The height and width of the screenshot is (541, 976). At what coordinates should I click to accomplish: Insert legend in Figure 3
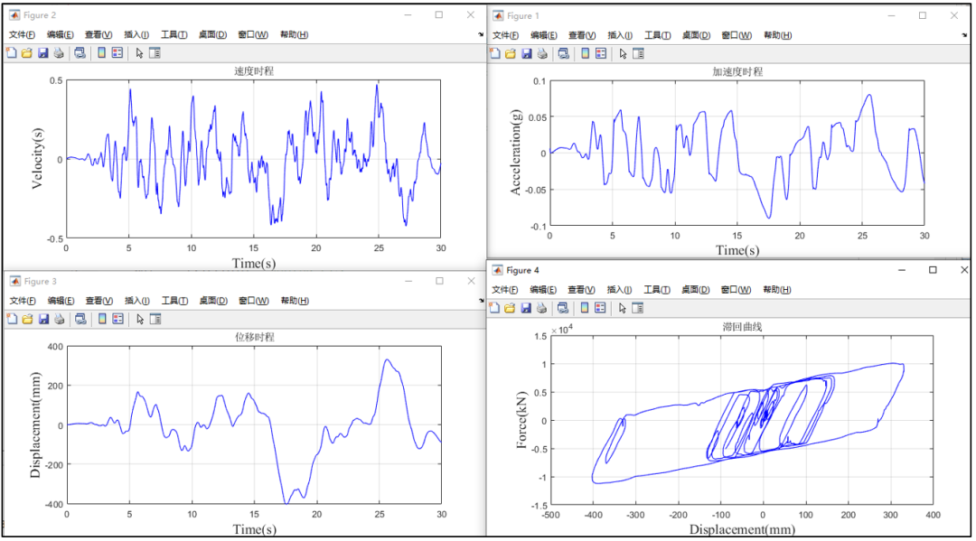(x=117, y=319)
